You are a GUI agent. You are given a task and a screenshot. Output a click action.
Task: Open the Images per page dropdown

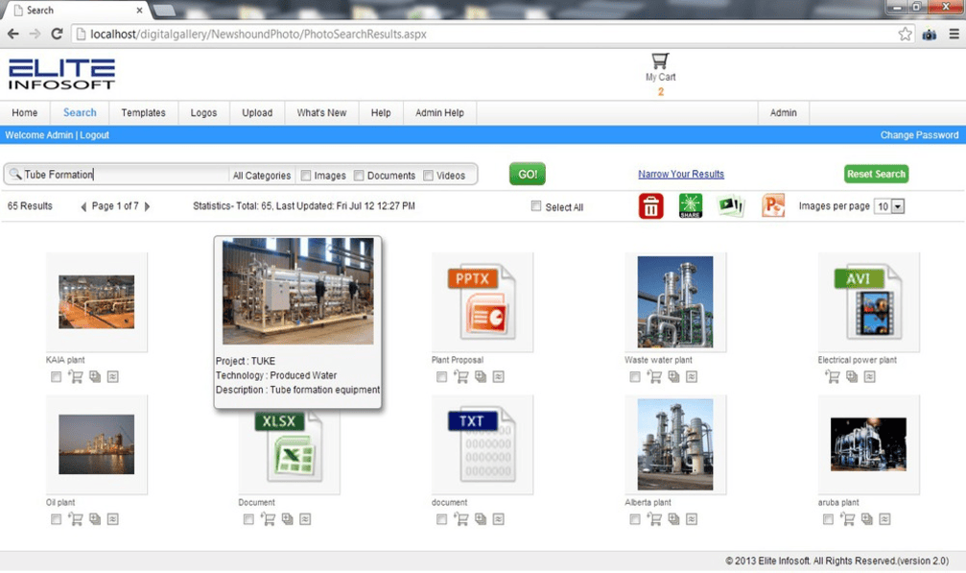(897, 206)
